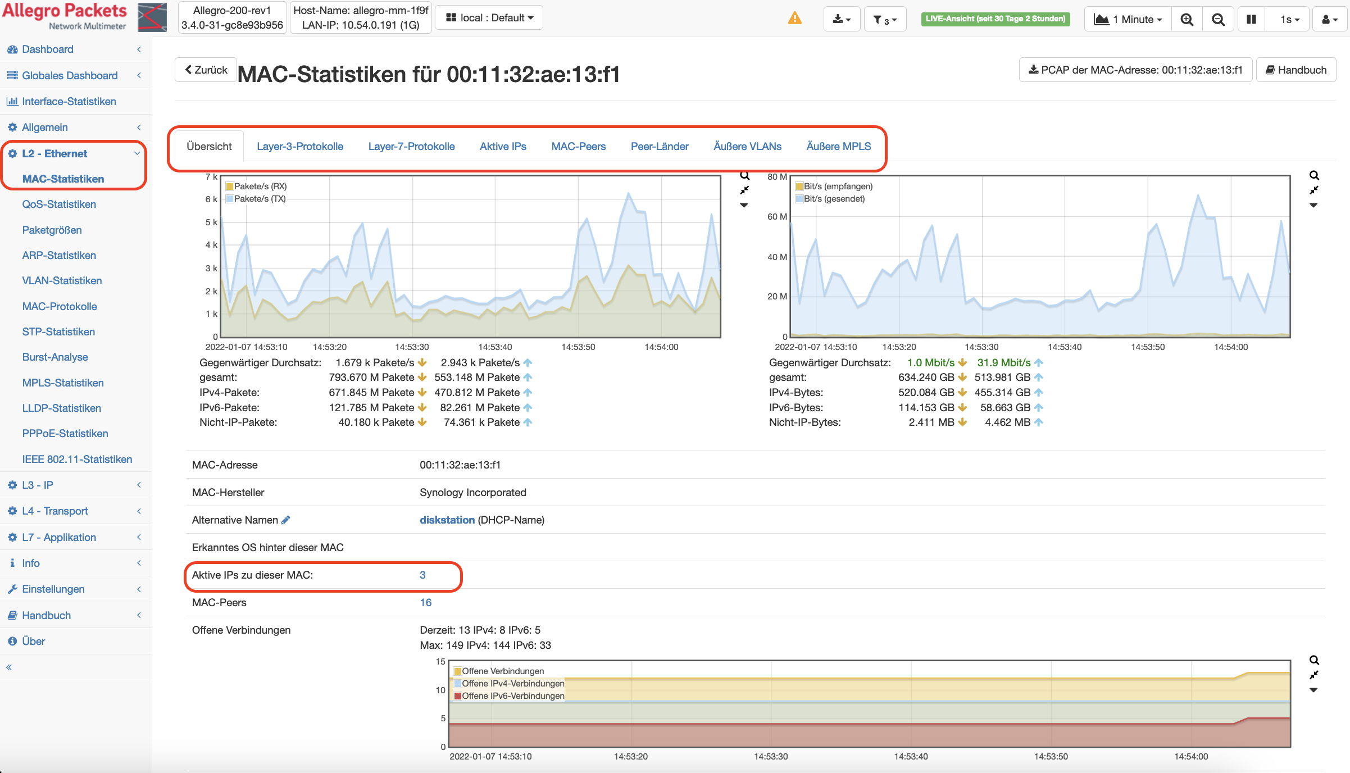Open the diskstation DHCP-Name link

coord(447,520)
